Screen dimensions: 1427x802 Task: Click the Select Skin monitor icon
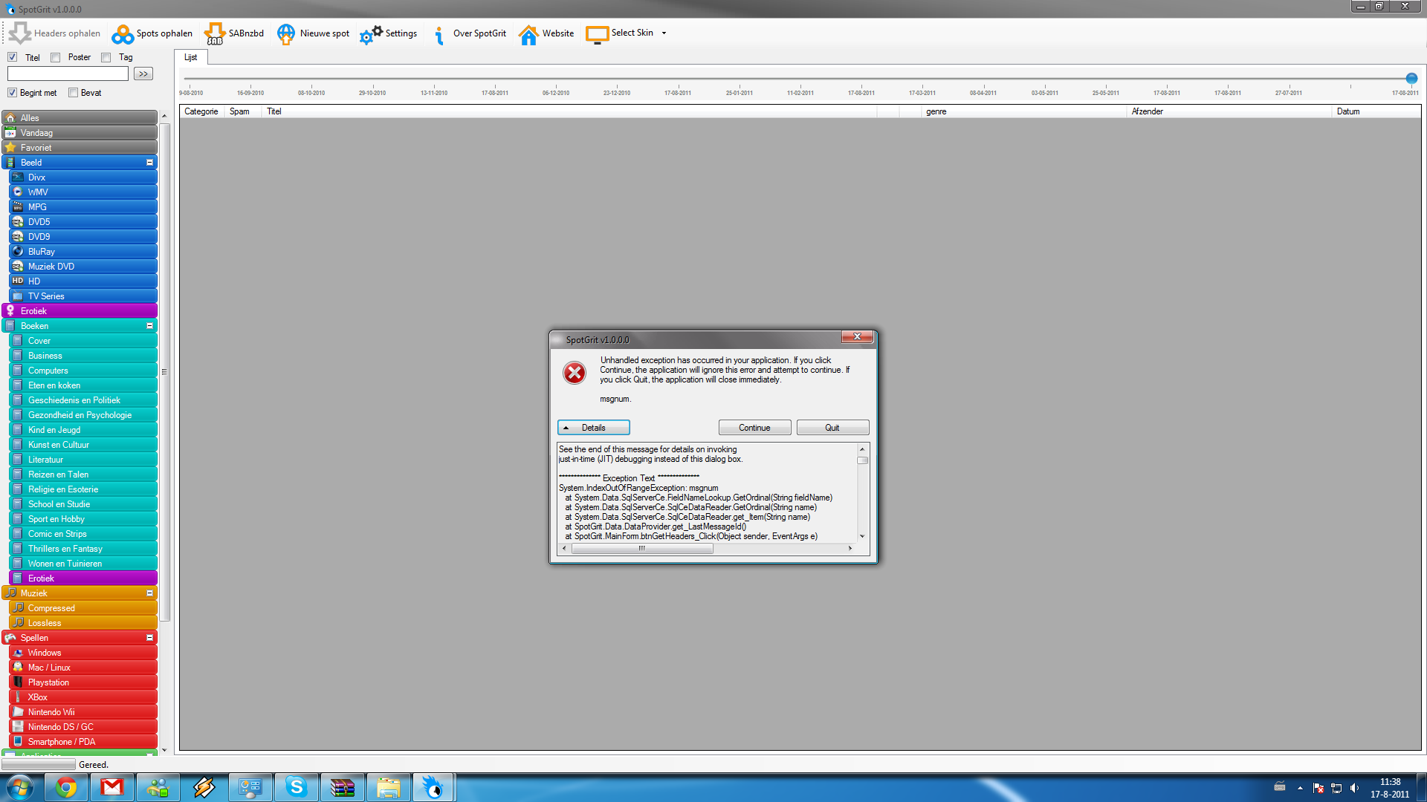pyautogui.click(x=597, y=34)
